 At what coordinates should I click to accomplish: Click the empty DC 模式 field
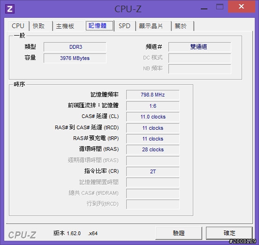[x=199, y=58]
